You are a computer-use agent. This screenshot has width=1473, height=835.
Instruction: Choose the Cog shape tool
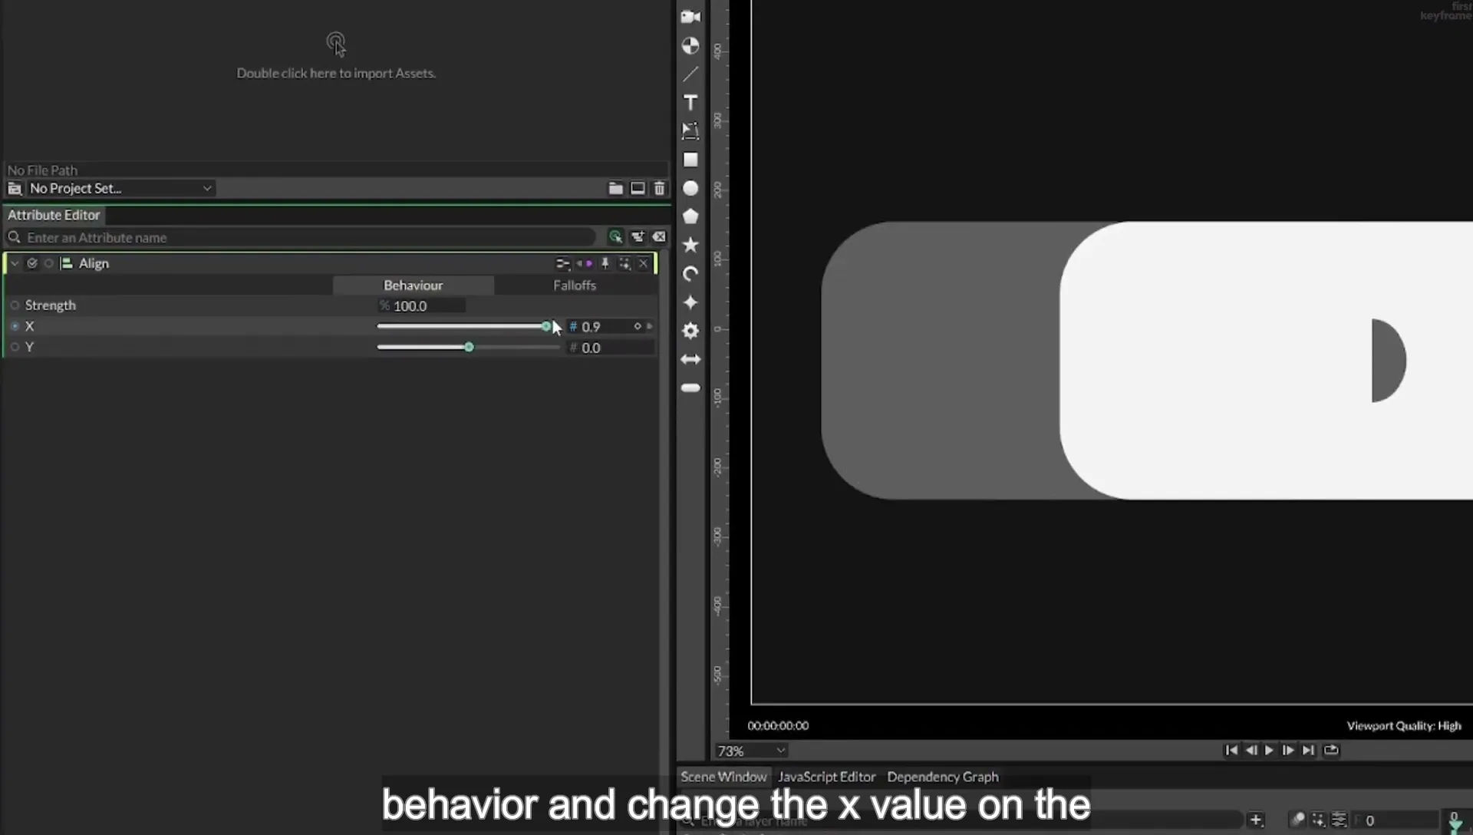[690, 331]
